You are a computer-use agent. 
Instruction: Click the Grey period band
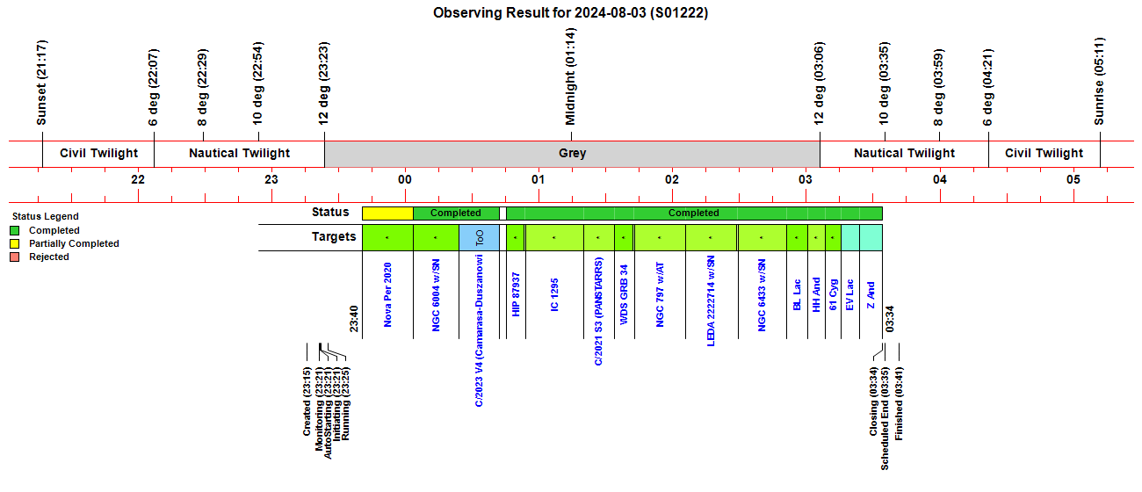click(x=572, y=154)
